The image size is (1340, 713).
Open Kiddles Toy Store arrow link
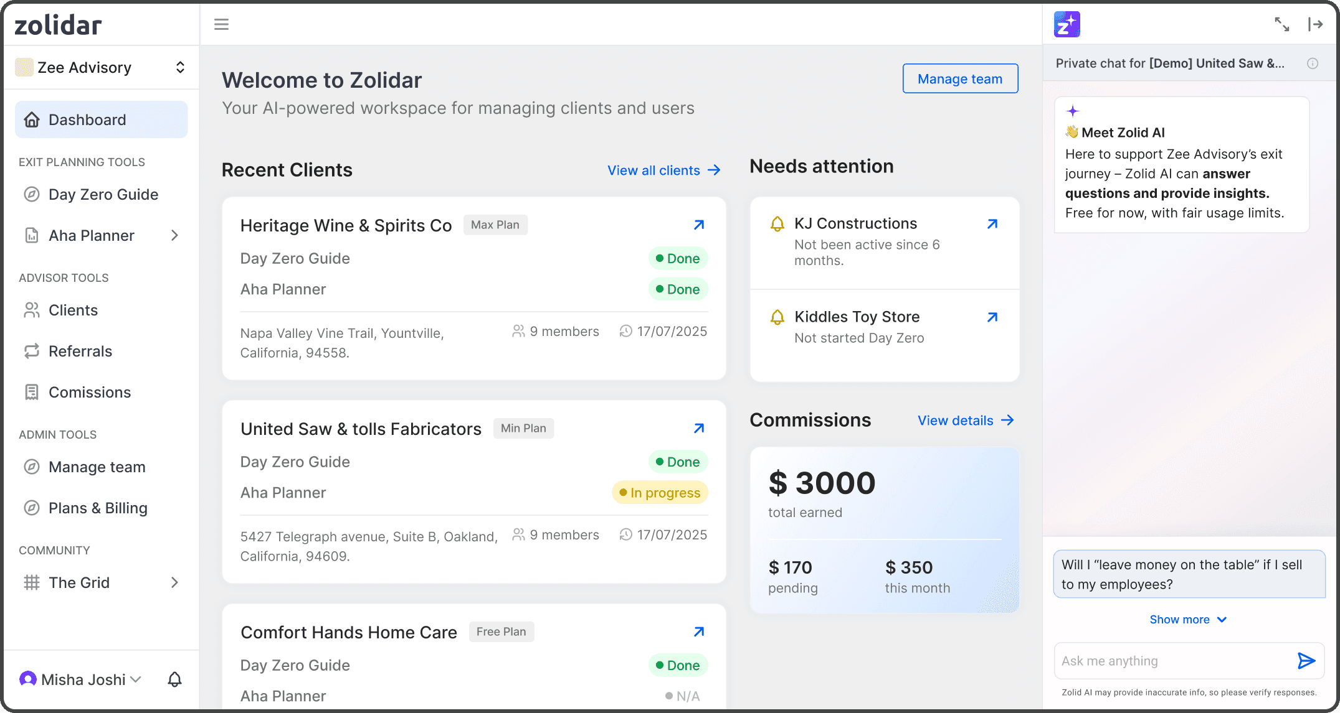(x=992, y=317)
